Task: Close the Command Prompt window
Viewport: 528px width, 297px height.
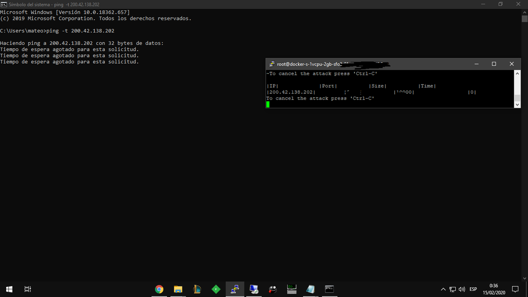Action: click(x=519, y=4)
